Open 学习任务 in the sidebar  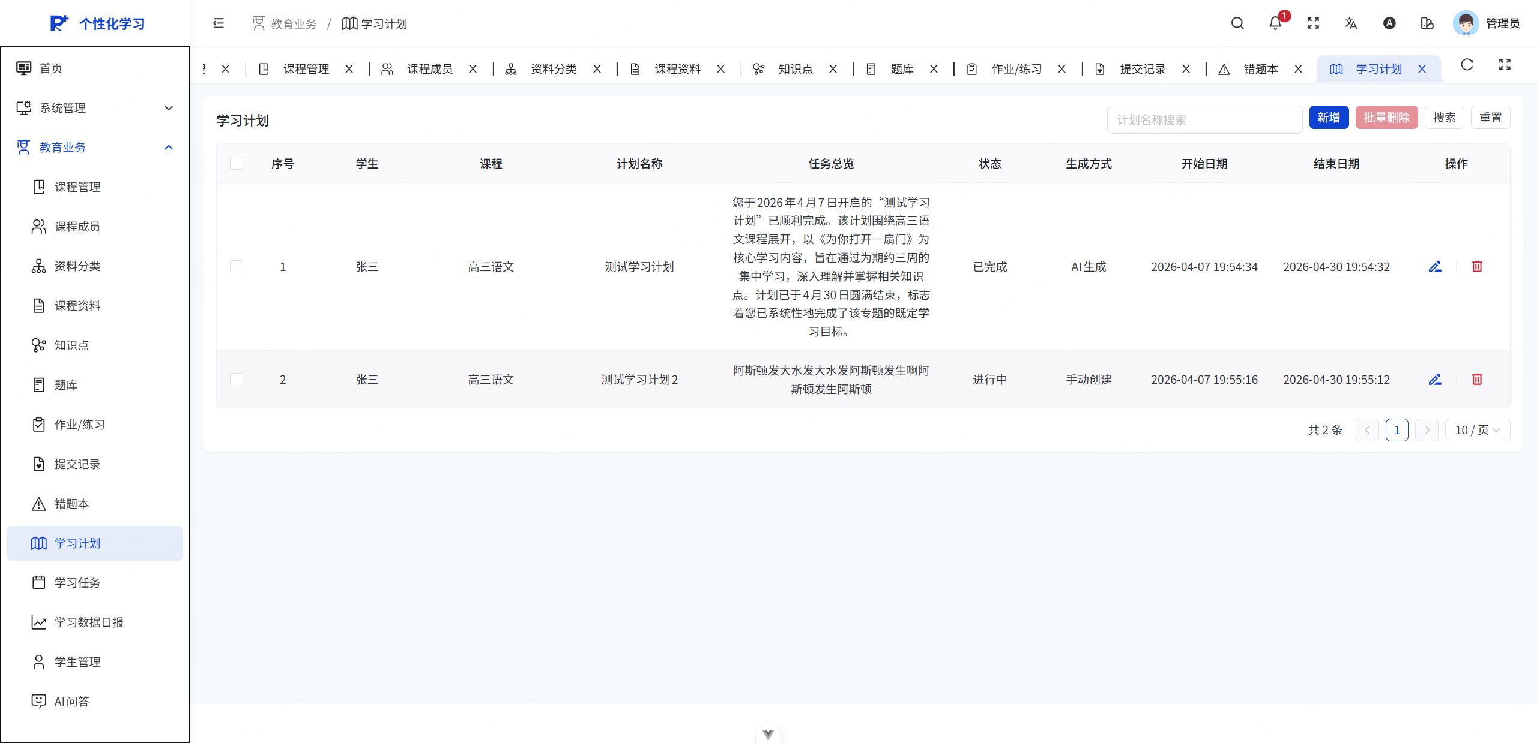77,583
